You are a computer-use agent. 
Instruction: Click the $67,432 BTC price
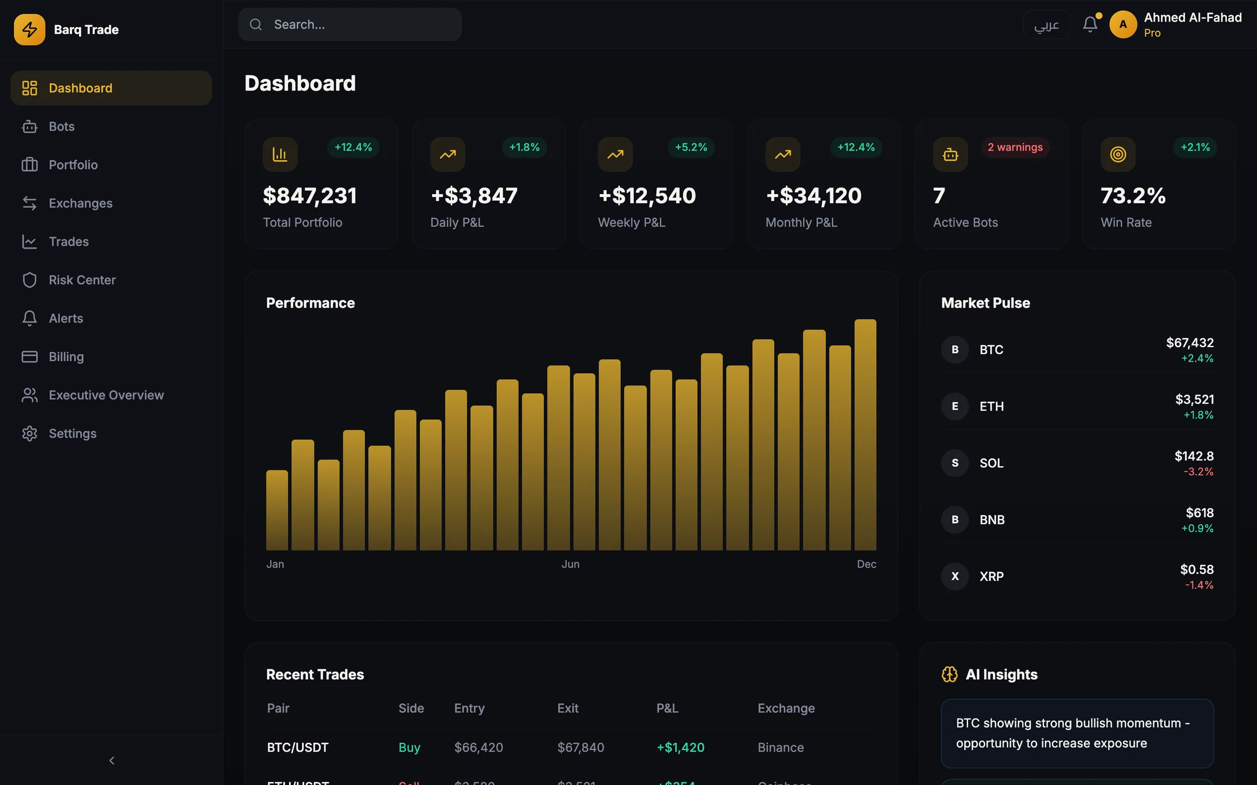pos(1189,343)
